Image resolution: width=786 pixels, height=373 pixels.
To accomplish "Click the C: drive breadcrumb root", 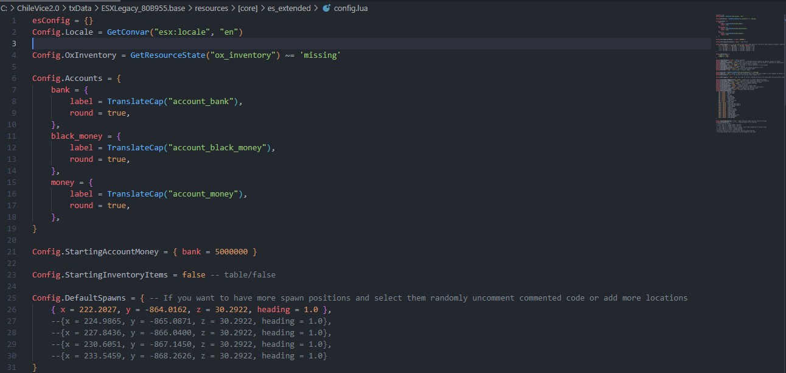I will coord(4,9).
